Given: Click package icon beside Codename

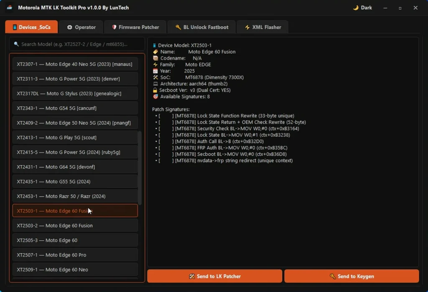Looking at the screenshot, I should 155,58.
